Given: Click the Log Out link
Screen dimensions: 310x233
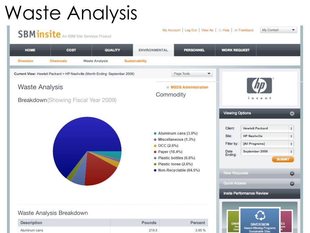Looking at the screenshot, I should pyautogui.click(x=191, y=30).
